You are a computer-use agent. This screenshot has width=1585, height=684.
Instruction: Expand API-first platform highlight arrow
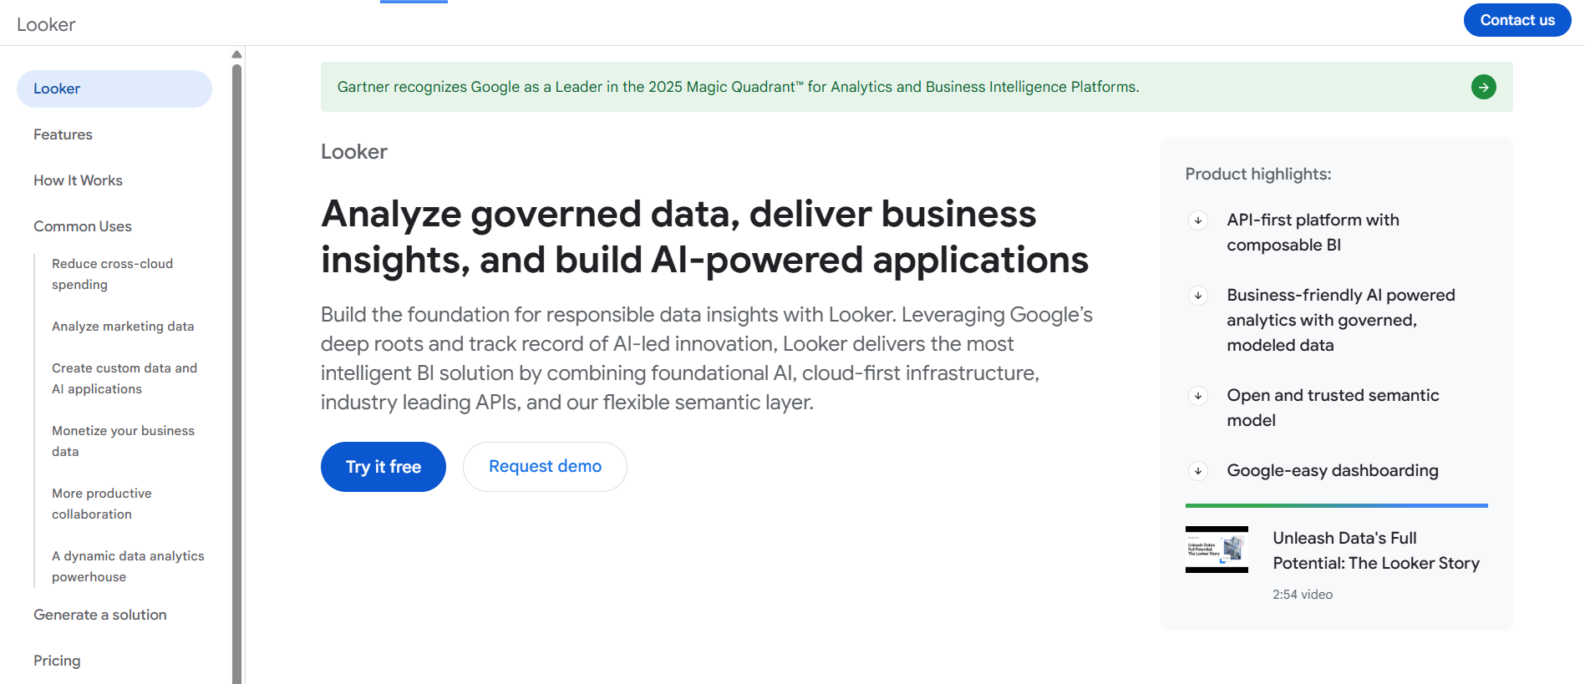(x=1198, y=220)
